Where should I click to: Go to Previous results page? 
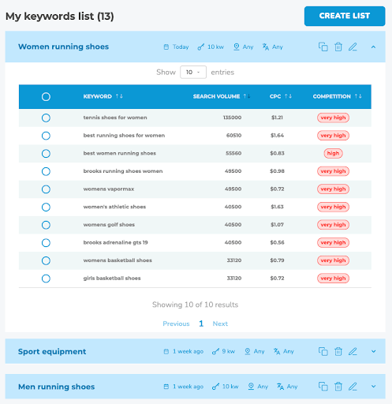coord(176,324)
